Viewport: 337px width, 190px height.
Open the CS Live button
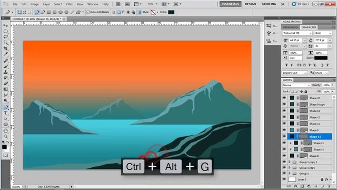click(x=301, y=4)
